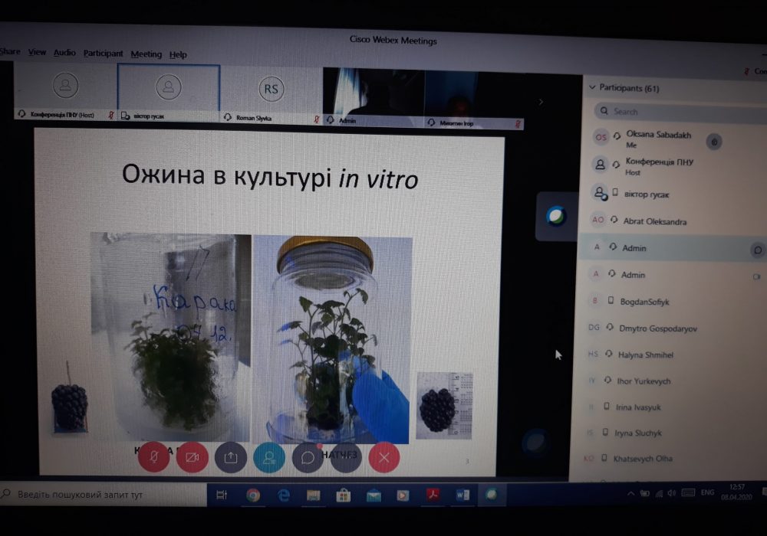Image resolution: width=767 pixels, height=536 pixels.
Task: Click the share content button
Action: click(x=230, y=457)
